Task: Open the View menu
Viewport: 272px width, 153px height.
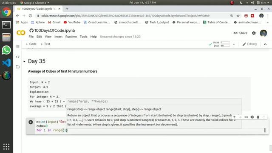Action: point(48,37)
